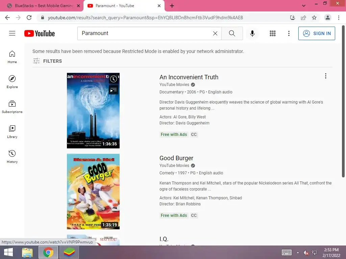Bookmark this page with the star

(x=314, y=18)
